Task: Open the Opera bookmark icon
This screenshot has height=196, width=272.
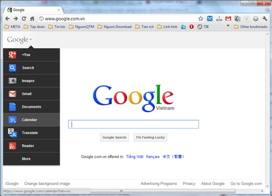Action: coord(191,27)
